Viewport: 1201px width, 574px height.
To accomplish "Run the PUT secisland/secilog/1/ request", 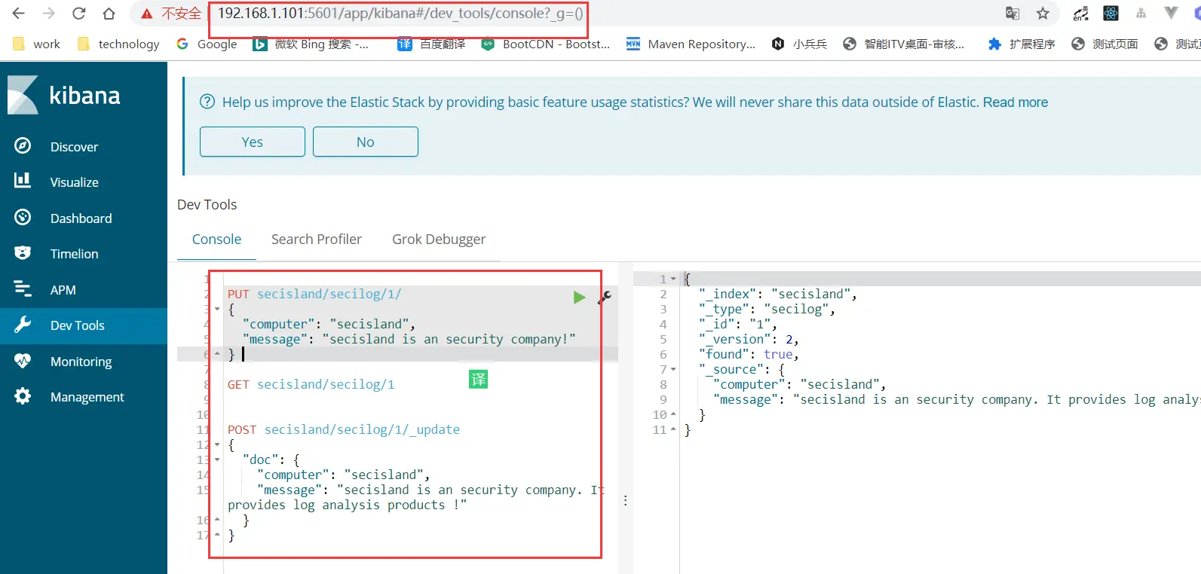I will 579,298.
